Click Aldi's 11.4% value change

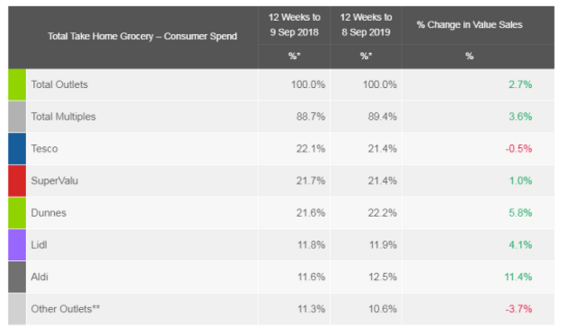[518, 277]
